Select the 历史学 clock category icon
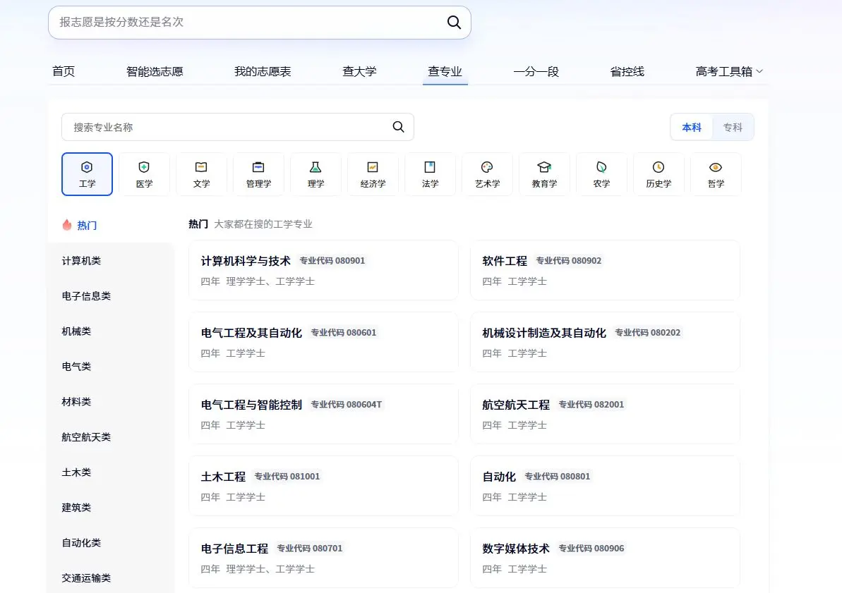842x593 pixels. (x=658, y=174)
